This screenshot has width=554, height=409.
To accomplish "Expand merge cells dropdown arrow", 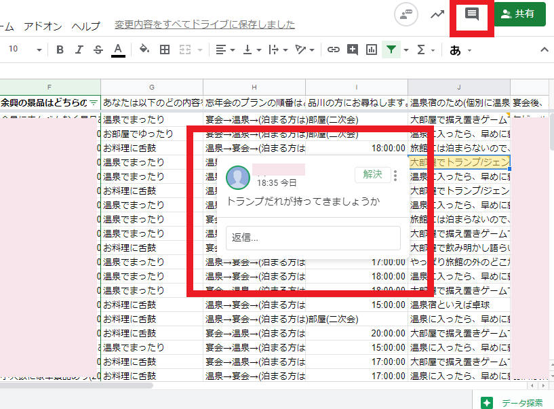I will (x=200, y=50).
